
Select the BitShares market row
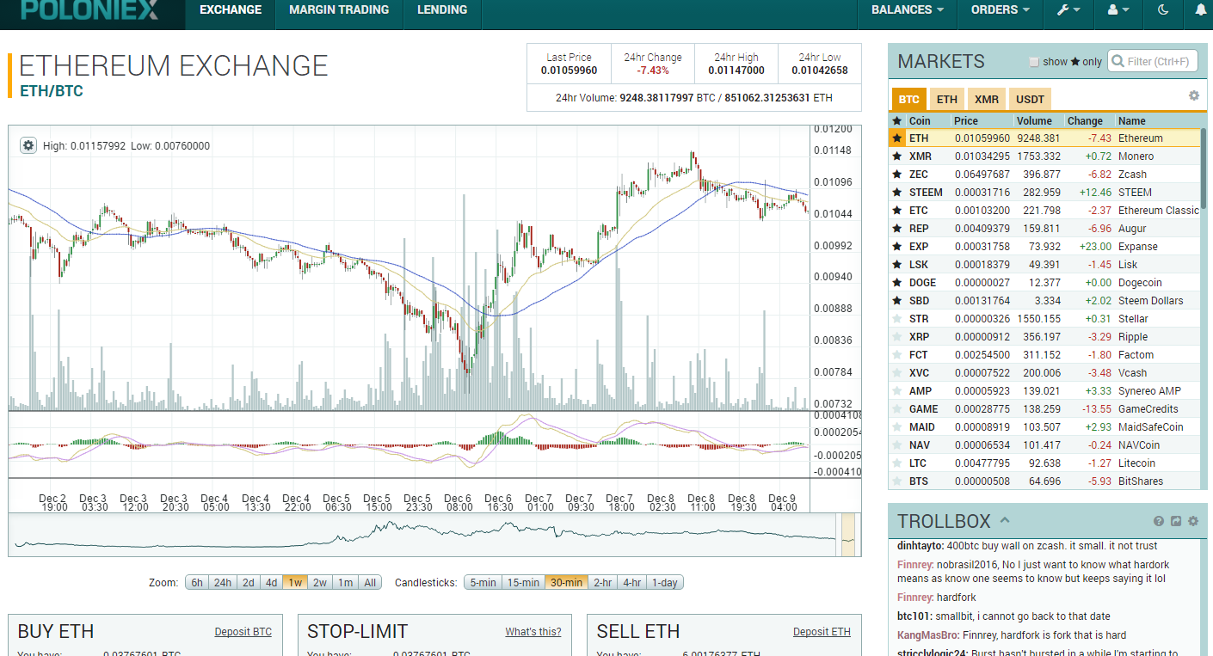coord(1044,481)
